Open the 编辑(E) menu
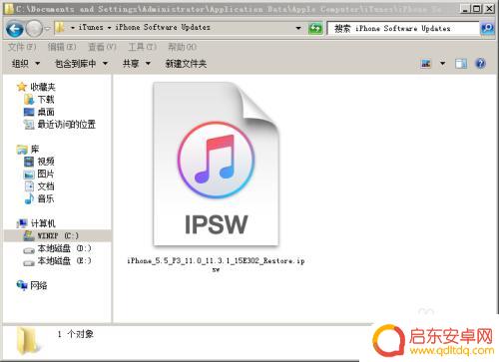Viewport: 499px width, 362px height. click(x=62, y=47)
